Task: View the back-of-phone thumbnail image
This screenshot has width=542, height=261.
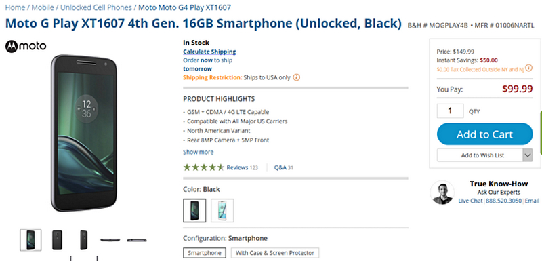Action: pyautogui.click(x=58, y=240)
